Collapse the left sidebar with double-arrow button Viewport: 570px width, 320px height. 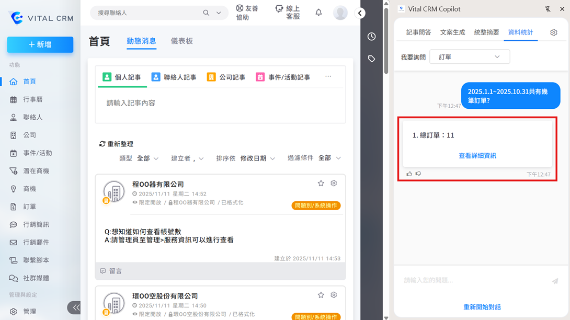point(76,307)
